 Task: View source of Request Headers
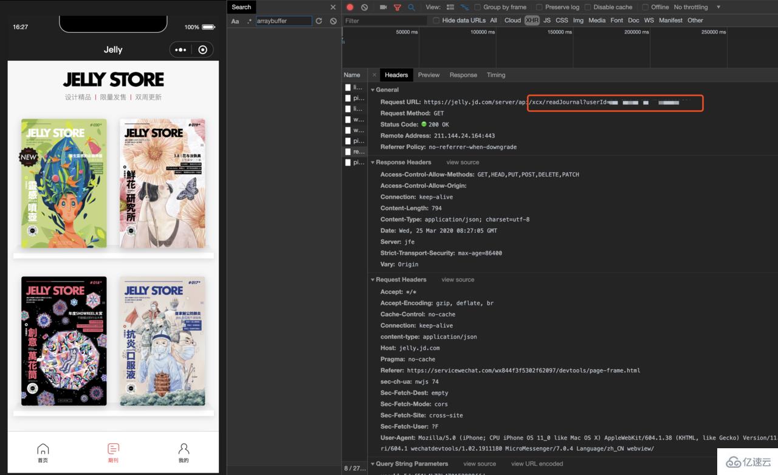point(458,280)
